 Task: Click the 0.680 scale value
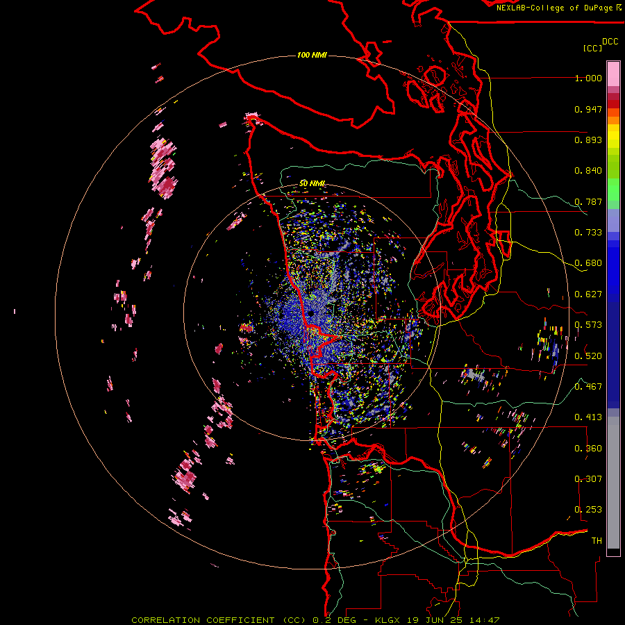[588, 263]
